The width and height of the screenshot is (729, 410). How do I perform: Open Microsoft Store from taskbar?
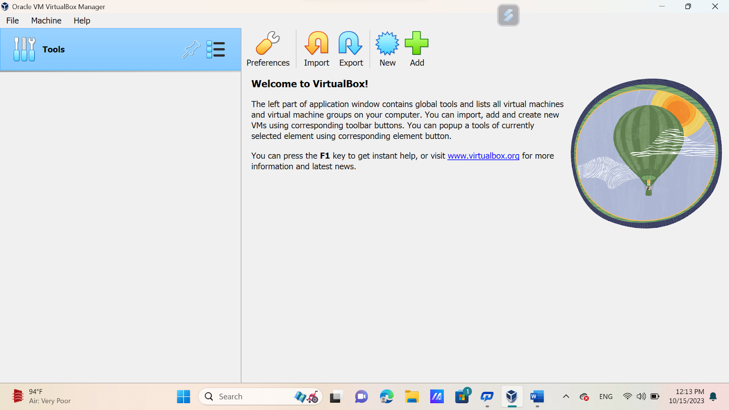(462, 397)
